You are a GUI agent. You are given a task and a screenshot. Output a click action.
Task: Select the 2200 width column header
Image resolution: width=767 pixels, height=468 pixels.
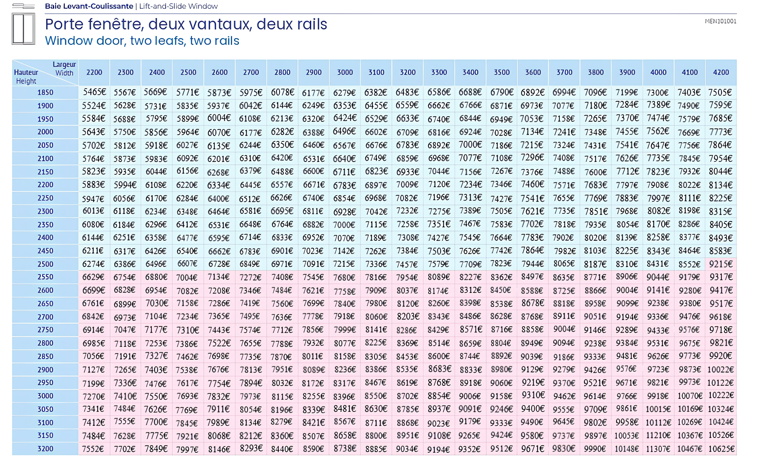click(x=94, y=73)
